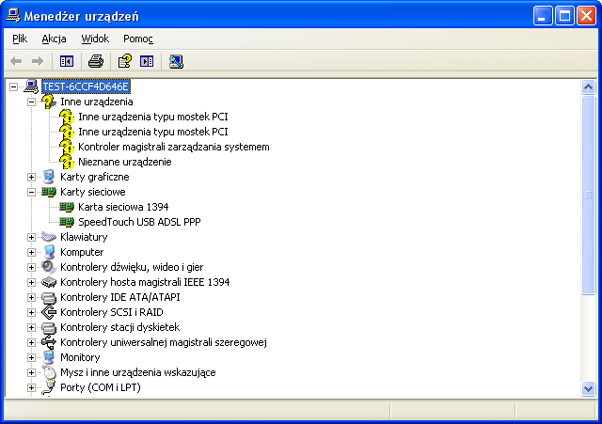The height and width of the screenshot is (424, 602).
Task: Click the Kontrolery SCSI i RAID icon
Action: (x=49, y=312)
